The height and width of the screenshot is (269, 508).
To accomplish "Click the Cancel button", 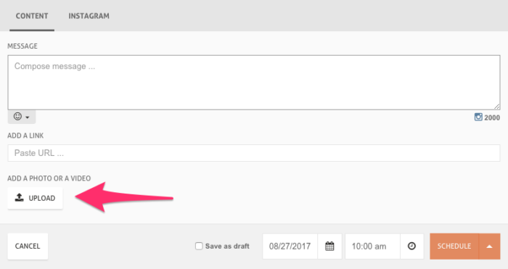I will (28, 247).
